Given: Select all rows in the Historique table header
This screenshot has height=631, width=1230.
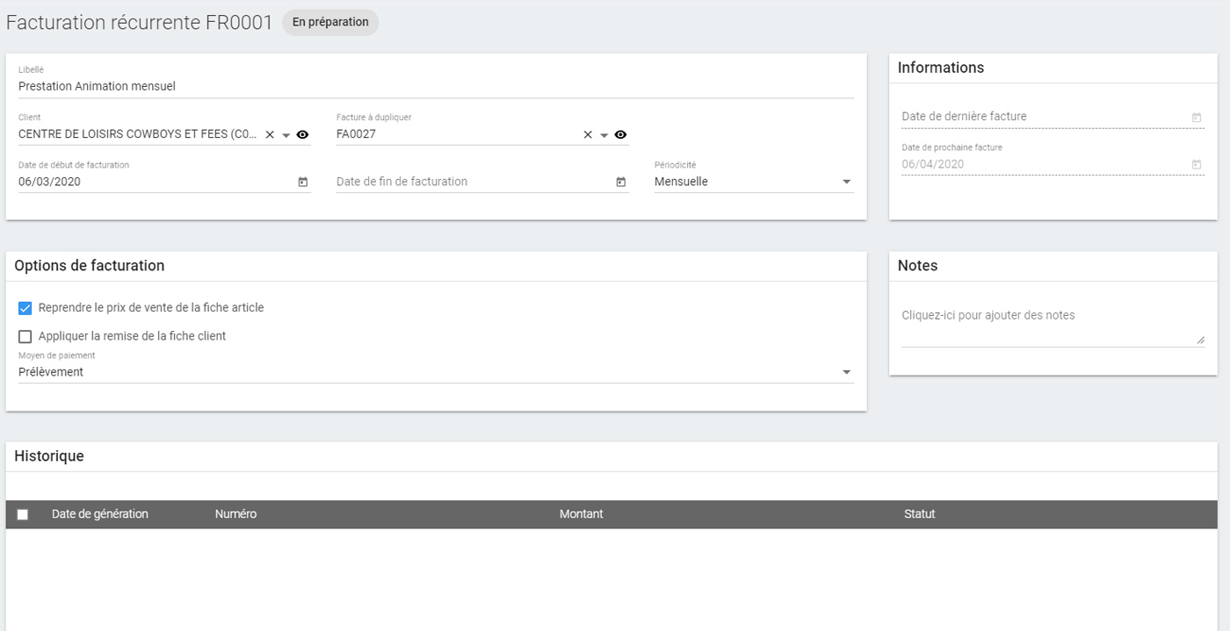Looking at the screenshot, I should [23, 513].
